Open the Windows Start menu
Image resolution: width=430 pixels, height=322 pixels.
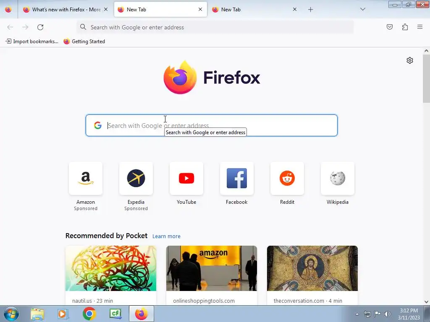click(11, 314)
